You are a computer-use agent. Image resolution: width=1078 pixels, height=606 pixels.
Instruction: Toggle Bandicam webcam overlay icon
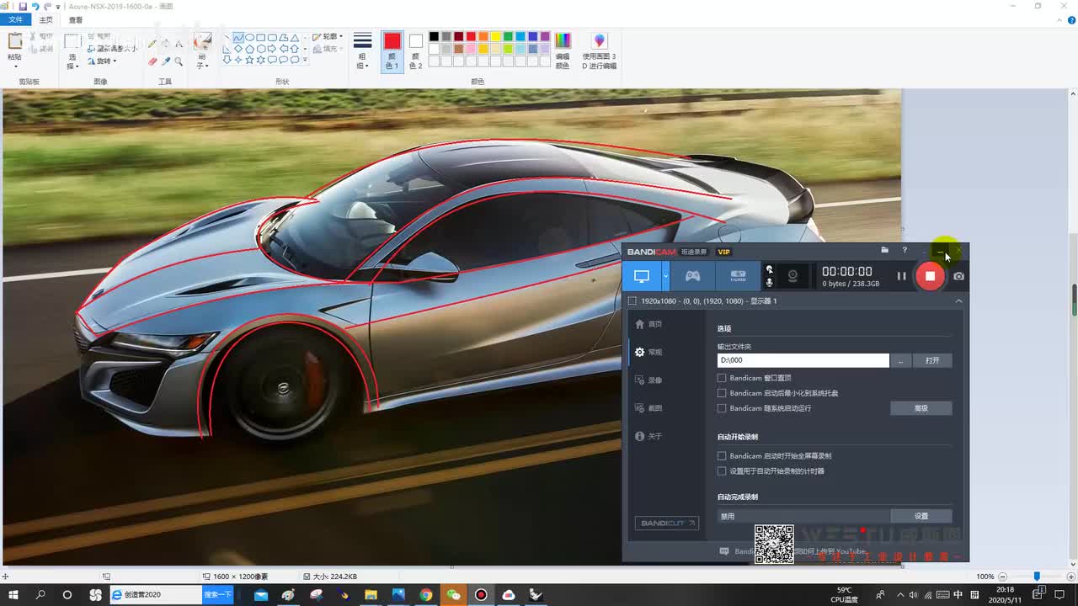[x=792, y=276]
